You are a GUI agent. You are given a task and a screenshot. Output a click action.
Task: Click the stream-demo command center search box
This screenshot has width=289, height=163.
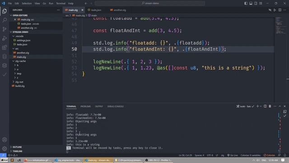[150, 3]
